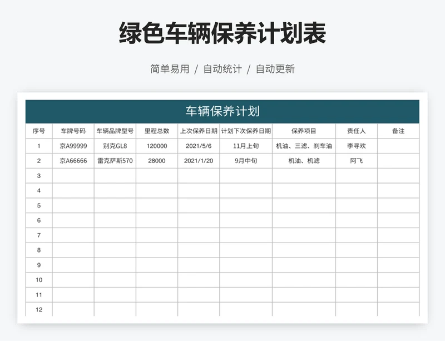Select serial number cell 2
The width and height of the screenshot is (445, 341).
(x=39, y=161)
